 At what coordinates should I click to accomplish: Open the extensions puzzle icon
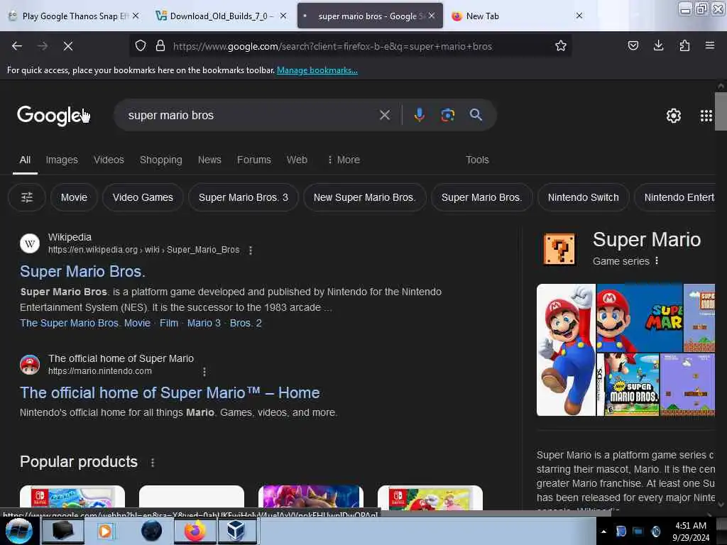click(x=684, y=45)
